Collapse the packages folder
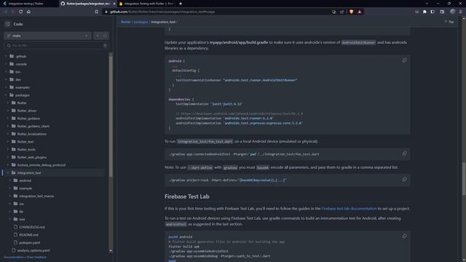Screen dimensions: 466x262 coord(6,95)
